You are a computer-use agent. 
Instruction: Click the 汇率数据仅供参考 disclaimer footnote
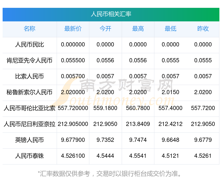(109, 174)
